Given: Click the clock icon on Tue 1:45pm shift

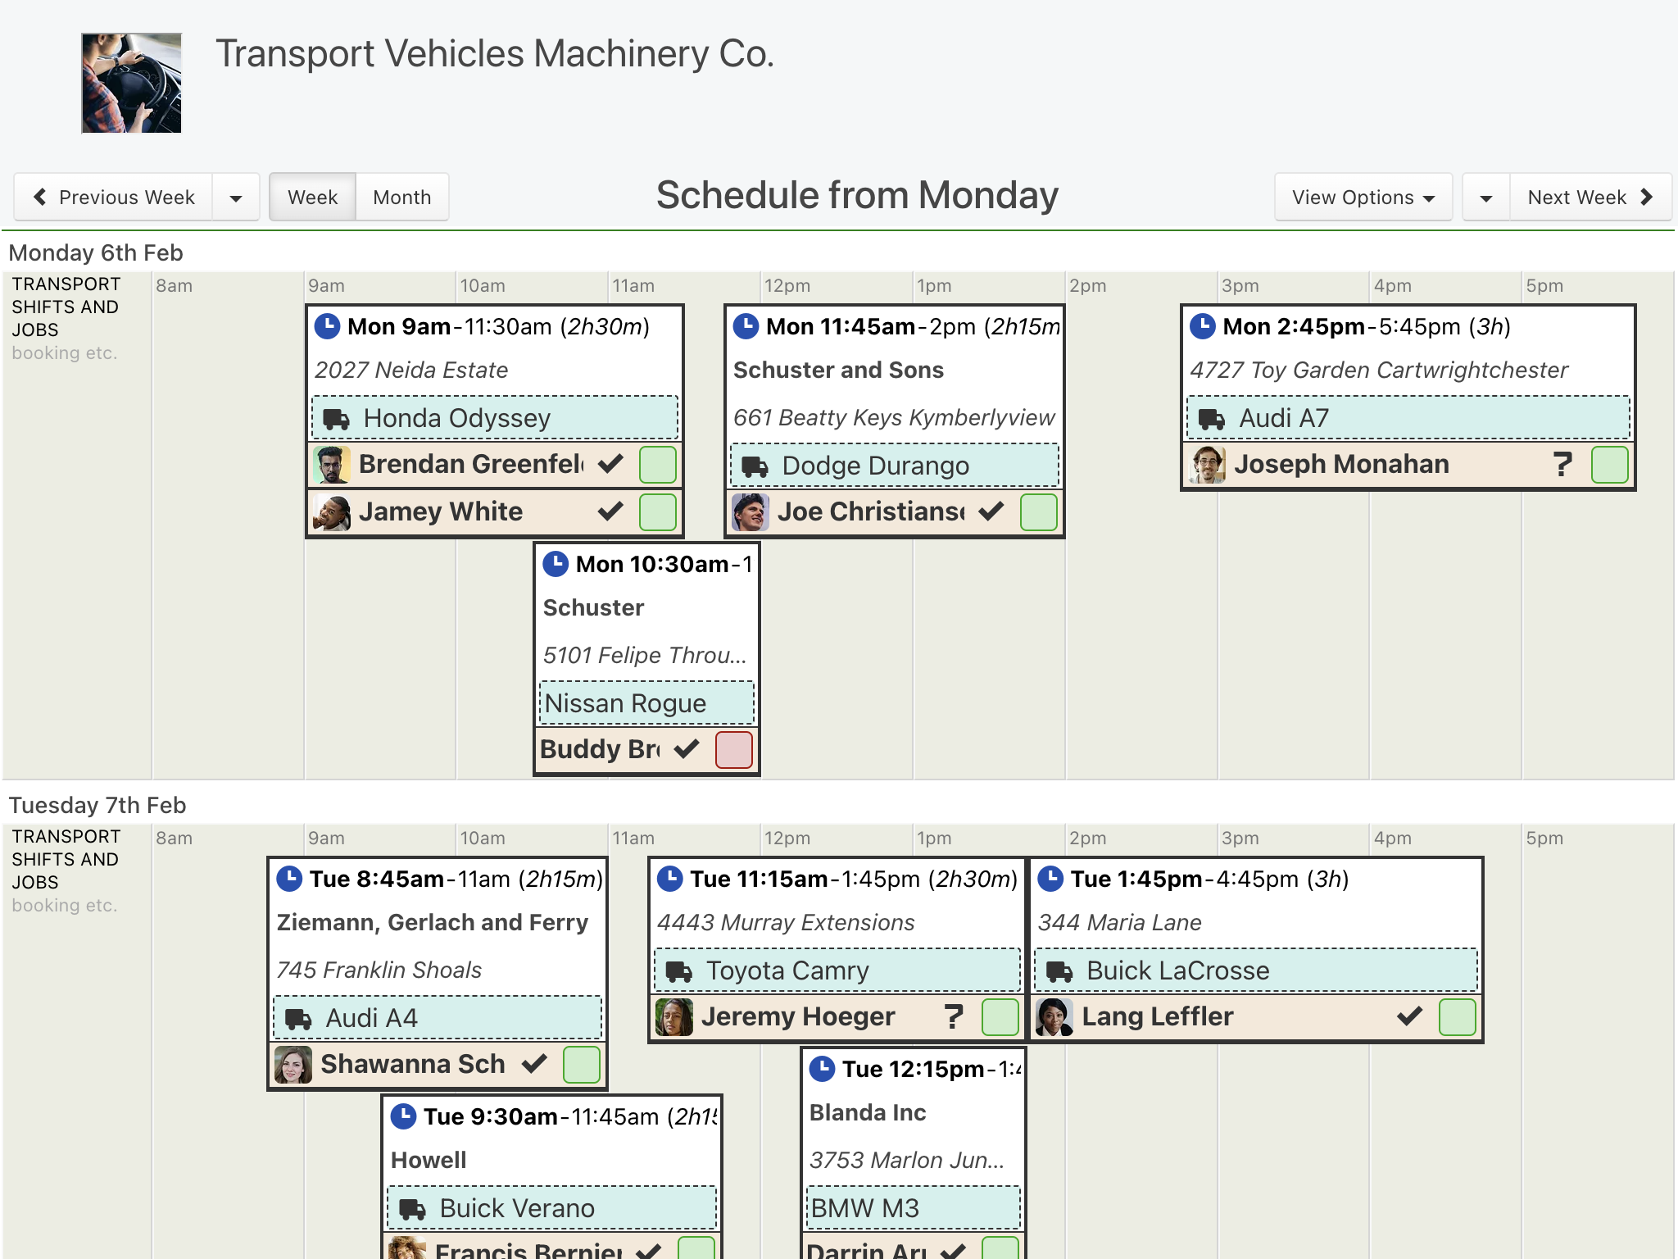Looking at the screenshot, I should 1050,879.
